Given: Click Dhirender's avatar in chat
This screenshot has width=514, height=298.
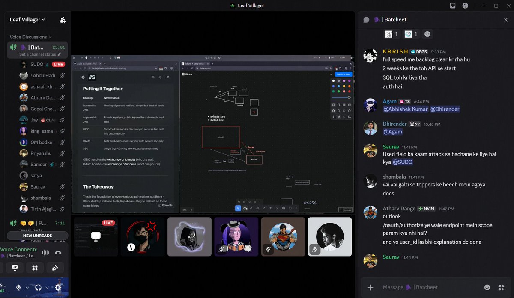Looking at the screenshot, I should tap(370, 128).
